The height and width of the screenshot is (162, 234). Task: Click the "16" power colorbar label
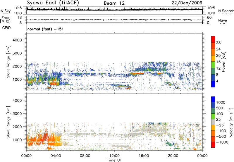point(218,62)
